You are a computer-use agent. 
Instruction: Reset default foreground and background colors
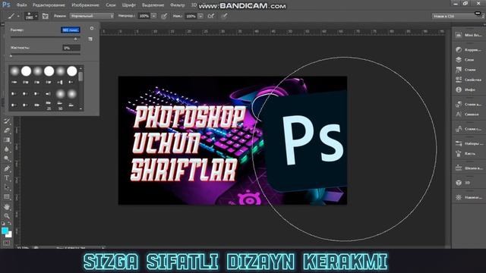coord(3,223)
